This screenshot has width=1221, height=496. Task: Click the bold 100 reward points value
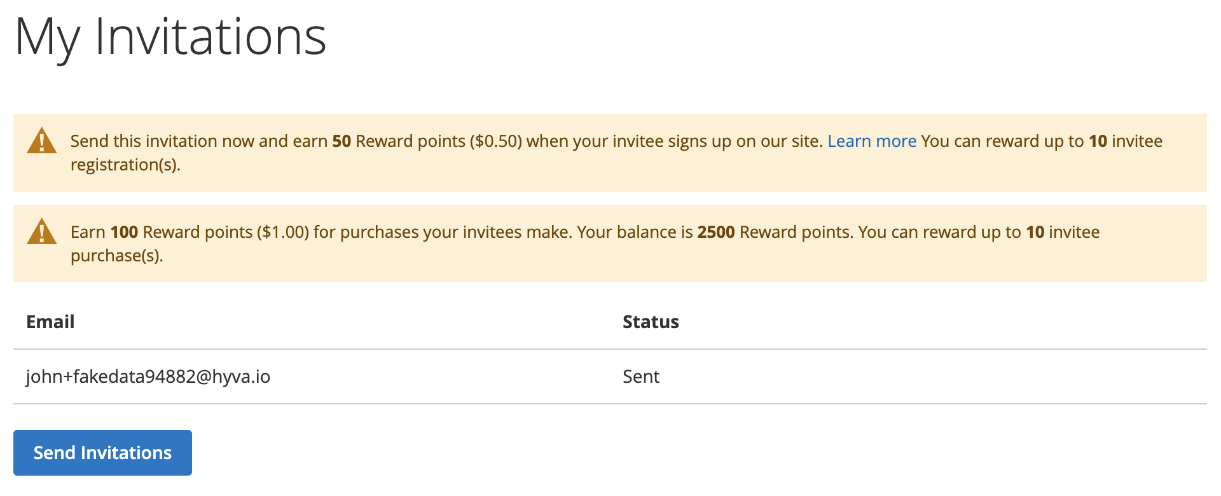[x=124, y=232]
